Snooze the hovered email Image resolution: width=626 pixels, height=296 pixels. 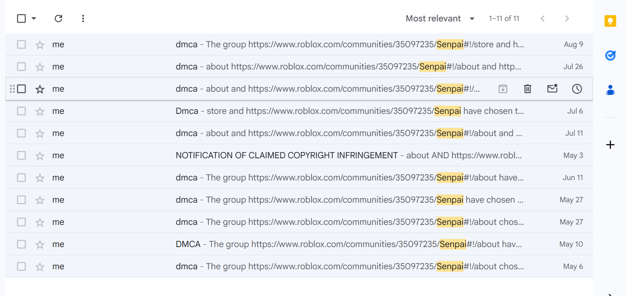pyautogui.click(x=577, y=89)
